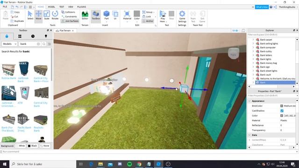The height and width of the screenshot is (168, 299).
Task: Open Toolbox recent tab
Action: pyautogui.click(x=33, y=36)
